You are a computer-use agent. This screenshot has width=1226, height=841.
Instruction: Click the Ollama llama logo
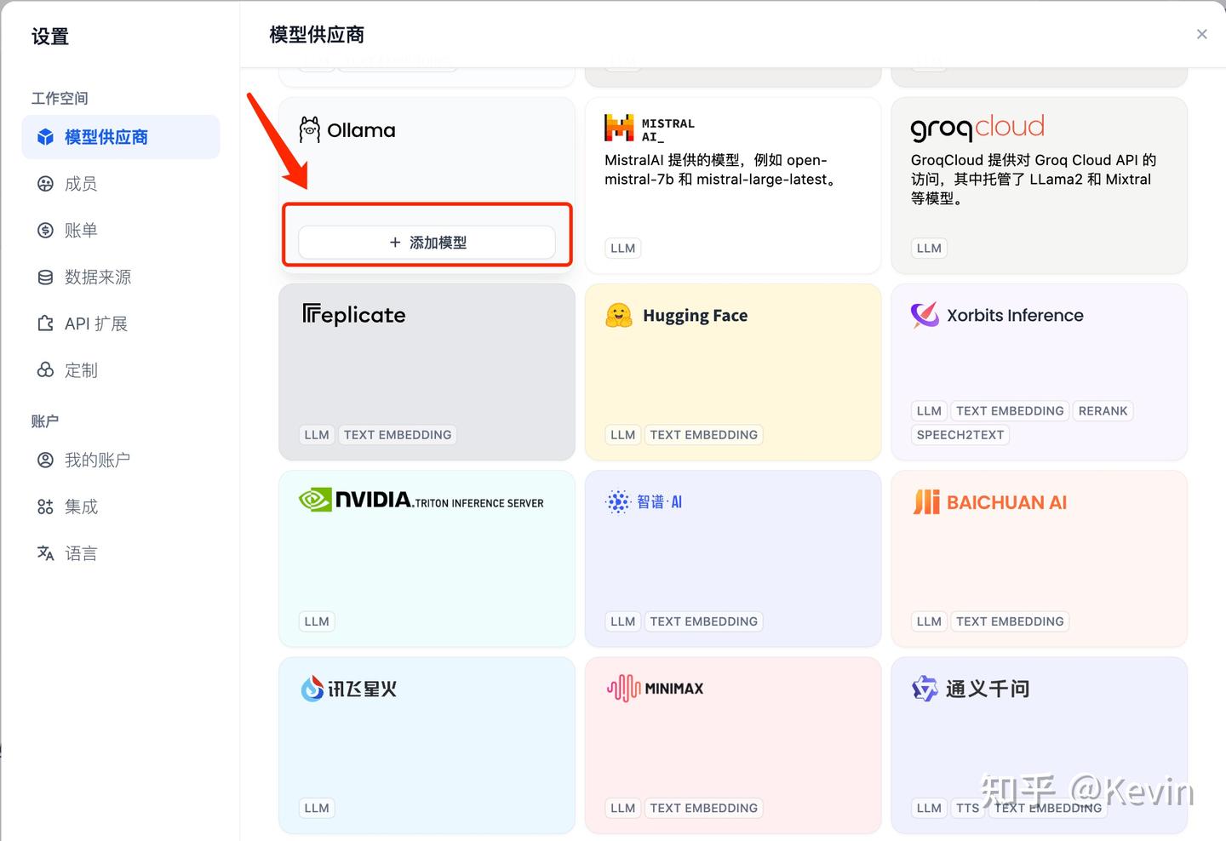[x=309, y=130]
